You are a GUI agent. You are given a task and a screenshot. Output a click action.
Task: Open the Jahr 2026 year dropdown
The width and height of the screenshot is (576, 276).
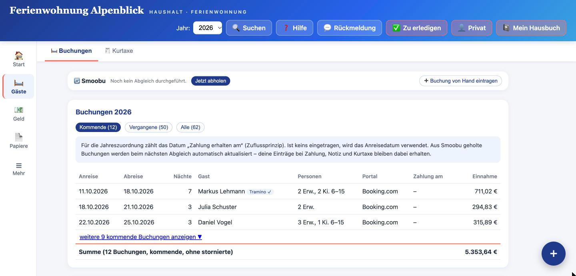tap(208, 28)
